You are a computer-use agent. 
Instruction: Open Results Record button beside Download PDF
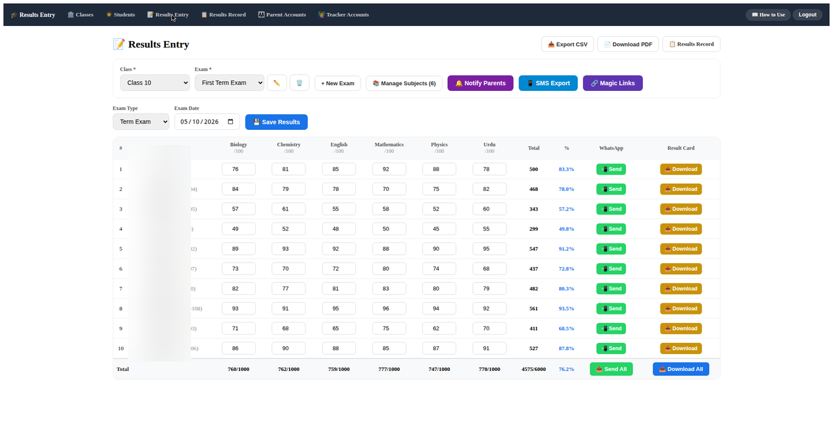click(x=691, y=44)
